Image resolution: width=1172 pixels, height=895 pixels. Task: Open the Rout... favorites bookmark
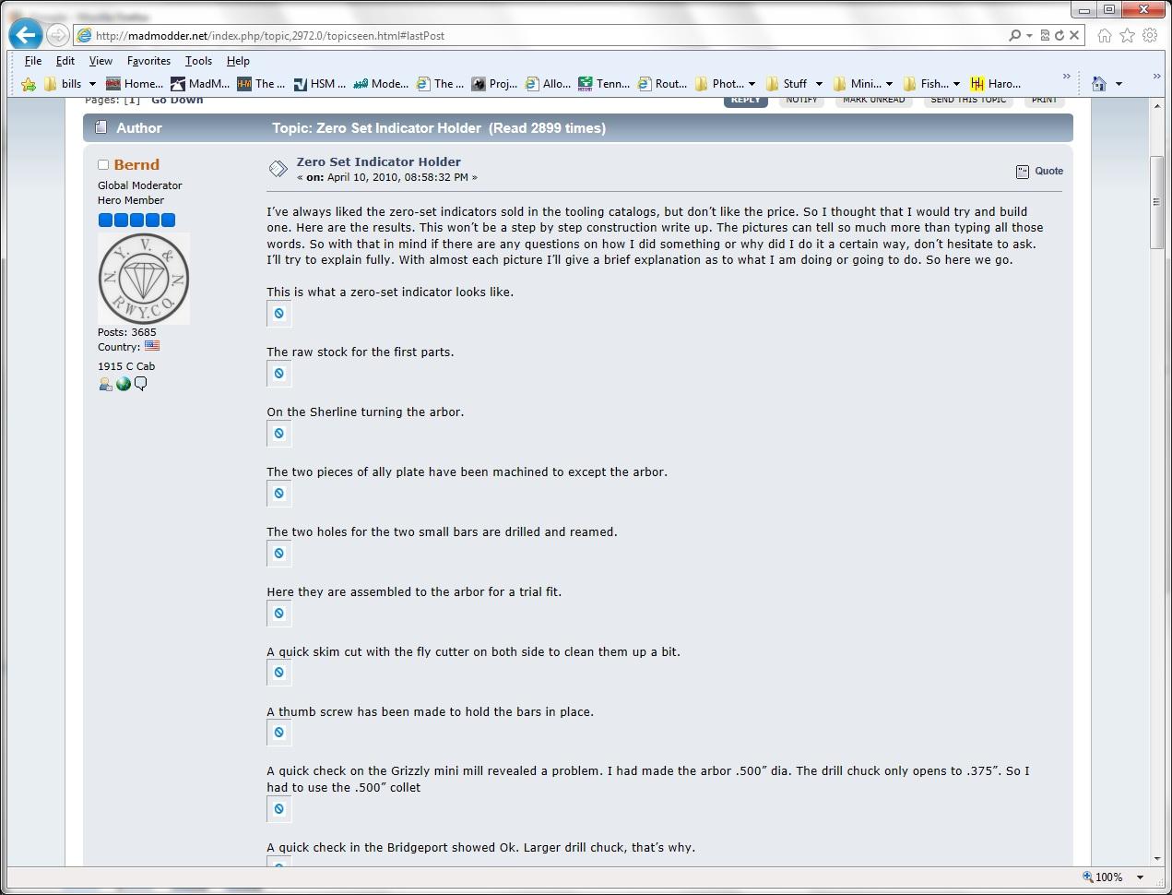662,84
